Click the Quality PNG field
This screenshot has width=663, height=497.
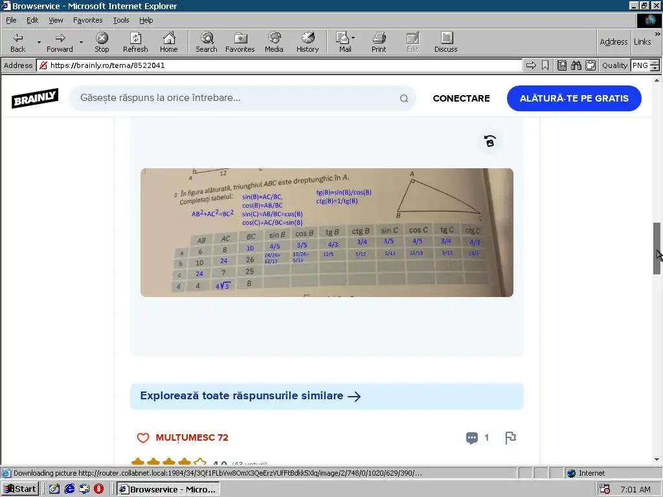640,65
